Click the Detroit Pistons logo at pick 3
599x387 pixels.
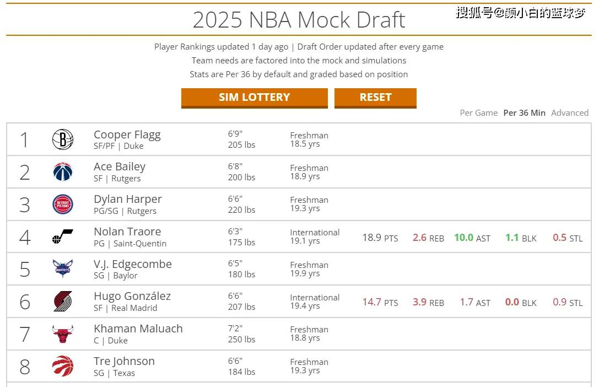click(63, 204)
